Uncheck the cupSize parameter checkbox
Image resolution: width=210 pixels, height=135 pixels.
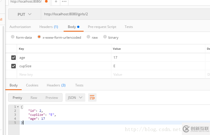pyautogui.click(x=14, y=66)
